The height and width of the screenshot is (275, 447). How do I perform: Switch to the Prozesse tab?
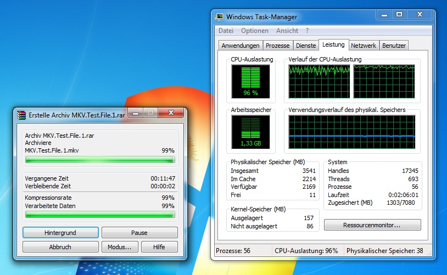point(277,46)
